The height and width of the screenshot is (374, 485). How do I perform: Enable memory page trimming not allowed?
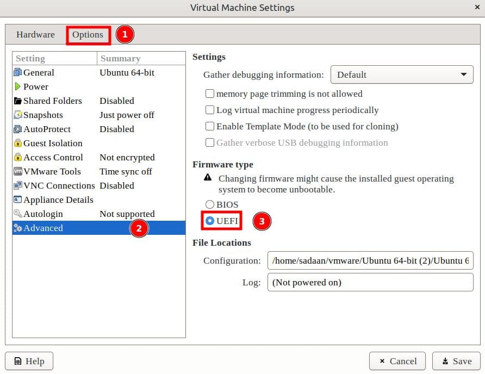pyautogui.click(x=210, y=93)
